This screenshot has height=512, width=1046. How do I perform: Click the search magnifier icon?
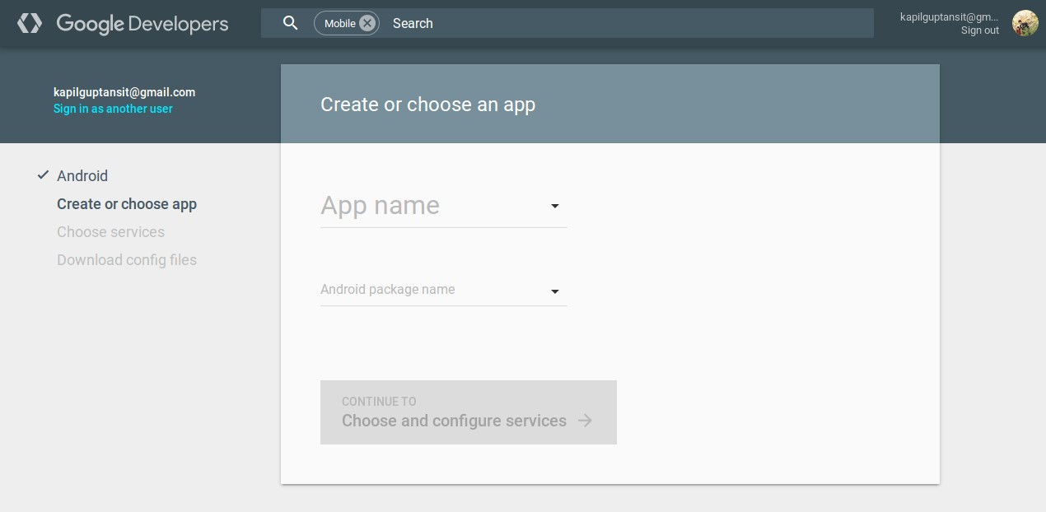(x=290, y=23)
